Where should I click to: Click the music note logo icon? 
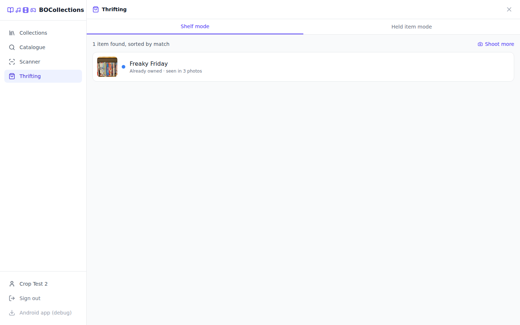pyautogui.click(x=18, y=10)
